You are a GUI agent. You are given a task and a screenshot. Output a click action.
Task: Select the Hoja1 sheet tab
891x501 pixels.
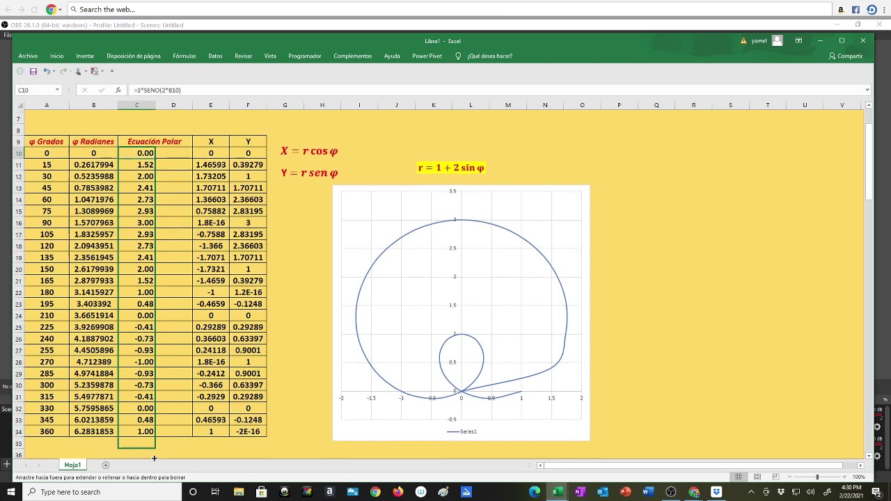[x=72, y=465]
